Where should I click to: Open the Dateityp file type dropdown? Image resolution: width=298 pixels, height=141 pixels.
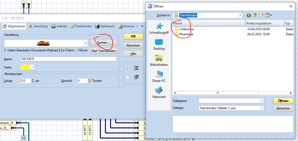(262, 108)
